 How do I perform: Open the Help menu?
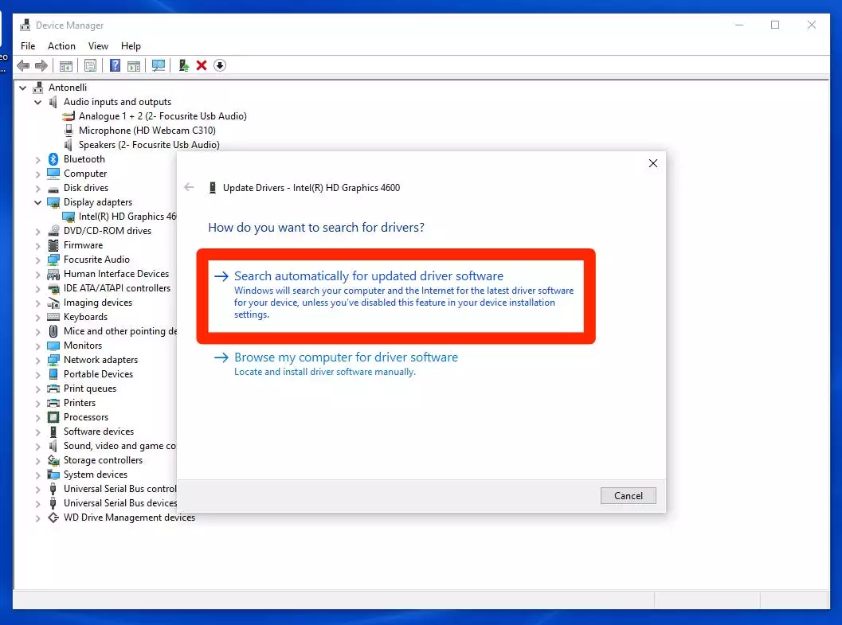131,46
